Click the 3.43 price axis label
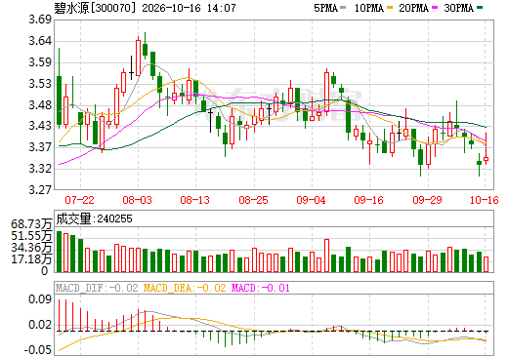This screenshot has height=356, width=508. tap(40, 126)
